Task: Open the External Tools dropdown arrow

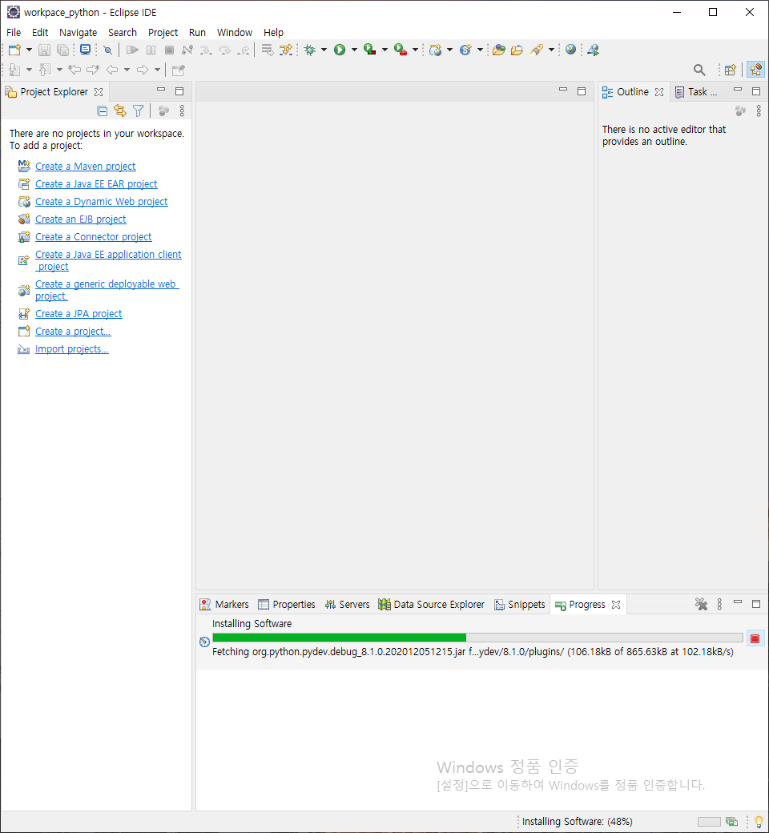Action: 415,50
